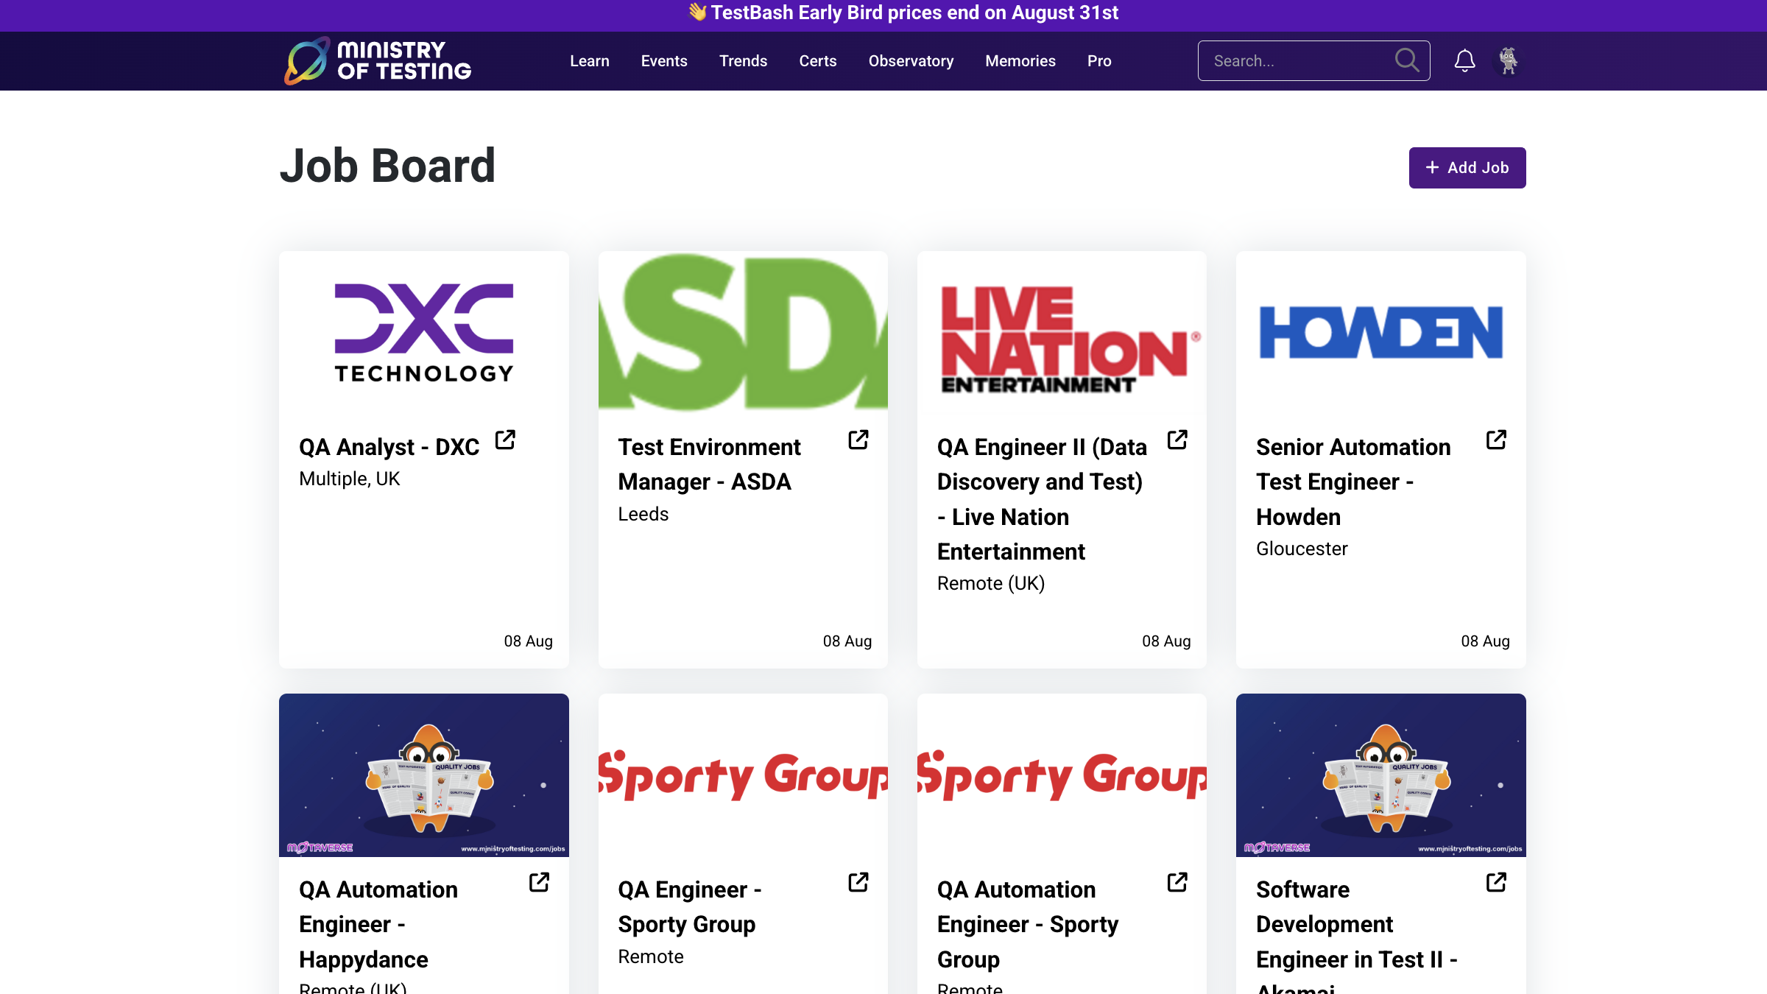Click the TestBash Early Bird banner
The height and width of the screenshot is (994, 1767).
pyautogui.click(x=903, y=13)
